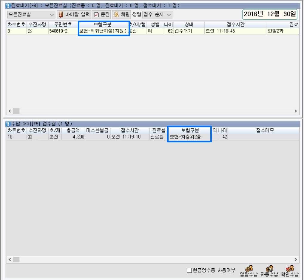Open the 모든진료실 room dropdown
Image resolution: width=304 pixels, height=280 pixels.
coord(31,15)
